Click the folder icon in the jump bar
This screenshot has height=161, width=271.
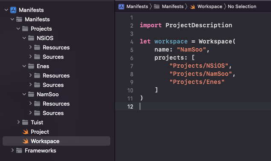tap(156, 6)
